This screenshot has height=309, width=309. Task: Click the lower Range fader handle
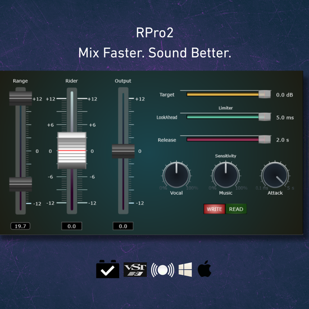(20, 184)
